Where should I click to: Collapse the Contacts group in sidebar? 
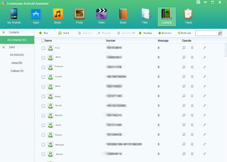[x=3, y=33]
